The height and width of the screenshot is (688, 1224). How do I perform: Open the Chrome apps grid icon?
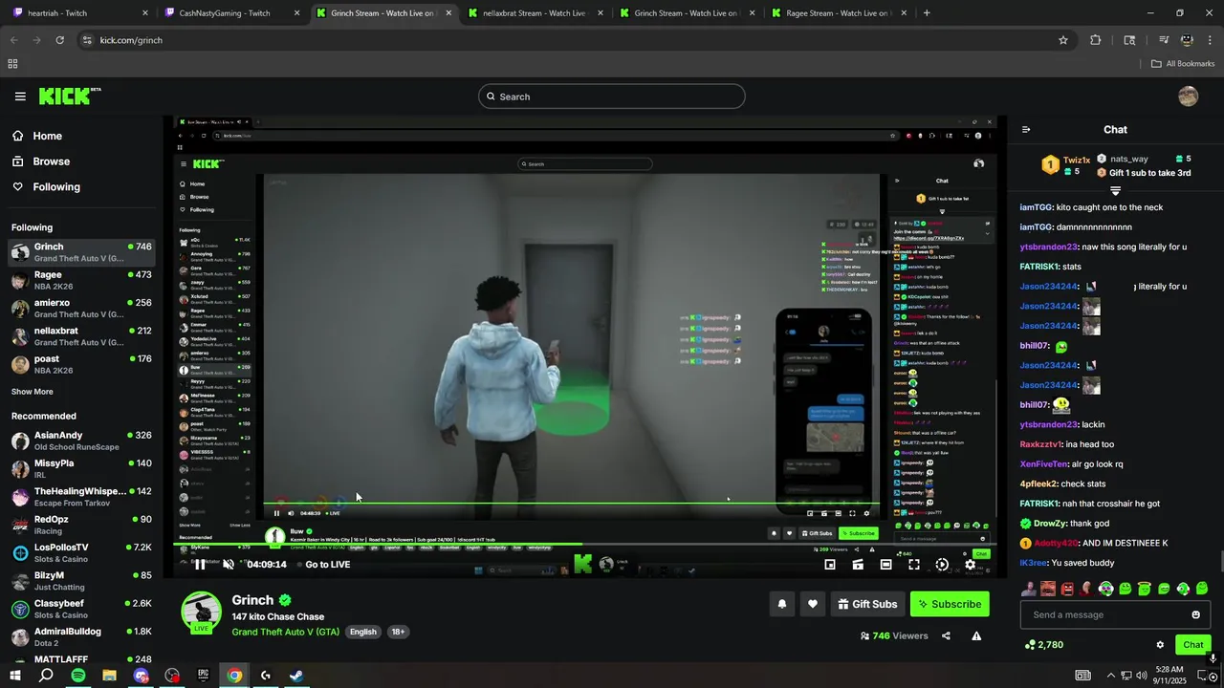[12, 64]
